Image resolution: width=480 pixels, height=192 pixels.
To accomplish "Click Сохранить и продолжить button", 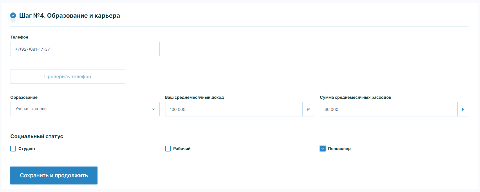I will point(54,175).
